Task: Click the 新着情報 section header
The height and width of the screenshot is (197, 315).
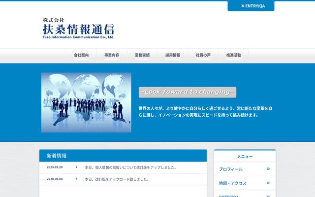Action: pyautogui.click(x=123, y=156)
